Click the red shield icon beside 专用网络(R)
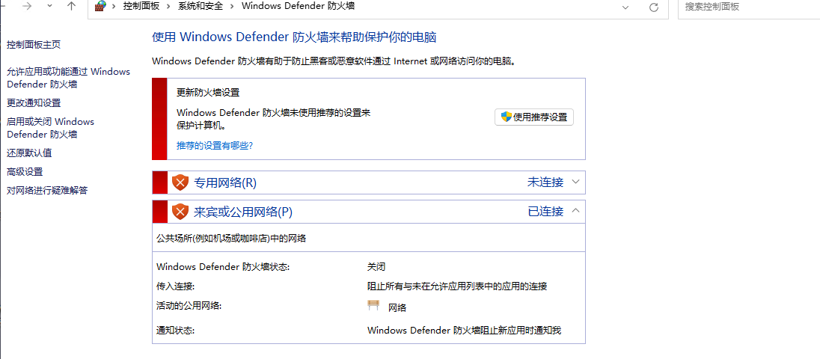This screenshot has height=359, width=820. 180,183
